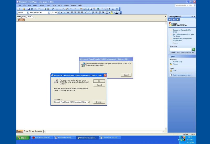Click the Outside Borders icon
The height and width of the screenshot is (144, 210).
pyautogui.click(x=107, y=12)
